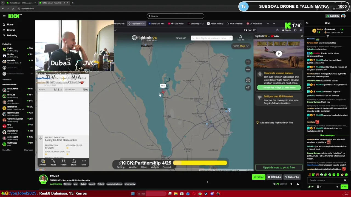
Task: Open oscaviar channel in sidebar
Action: click(x=18, y=61)
